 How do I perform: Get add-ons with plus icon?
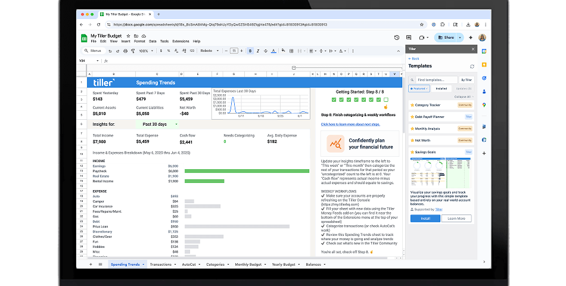484,154
